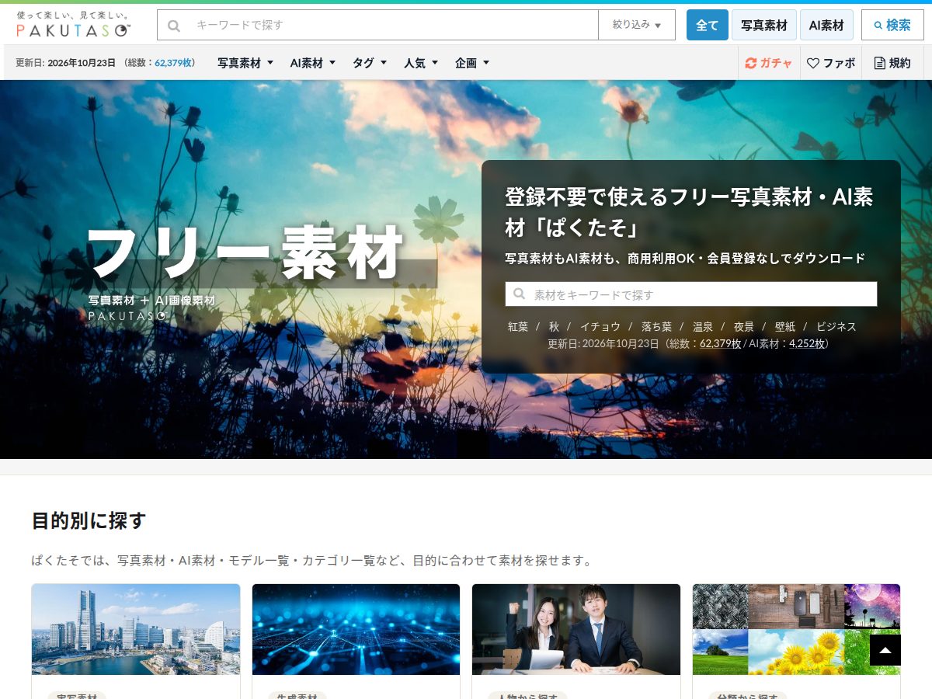This screenshot has width=932, height=699.
Task: Open the ファボ favorites link
Action: [831, 63]
